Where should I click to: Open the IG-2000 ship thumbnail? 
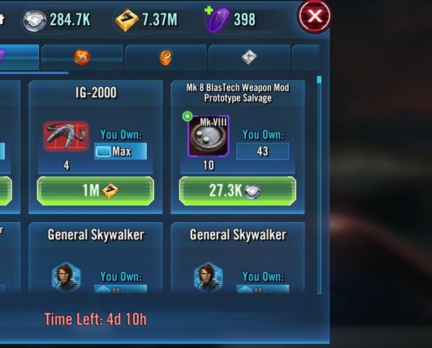click(x=66, y=136)
